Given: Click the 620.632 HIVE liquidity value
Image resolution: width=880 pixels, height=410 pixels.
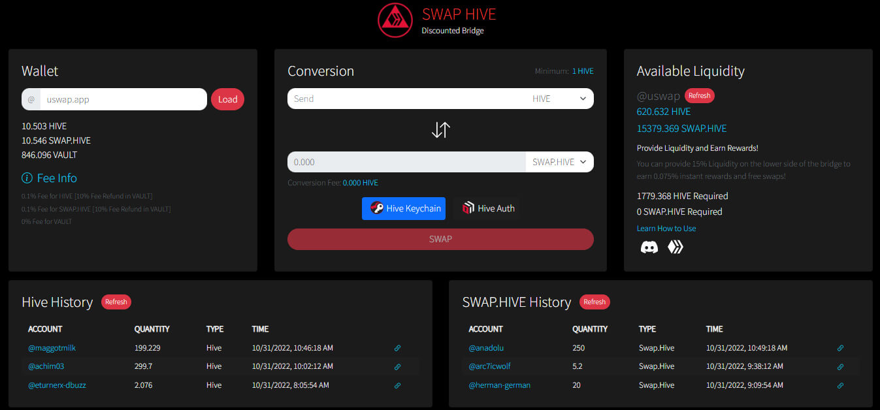Looking at the screenshot, I should [x=664, y=112].
